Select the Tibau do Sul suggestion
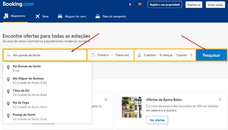 click(x=47, y=93)
